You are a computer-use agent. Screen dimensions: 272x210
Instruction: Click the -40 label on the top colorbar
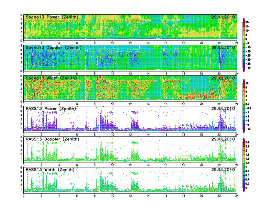(x=248, y=68)
